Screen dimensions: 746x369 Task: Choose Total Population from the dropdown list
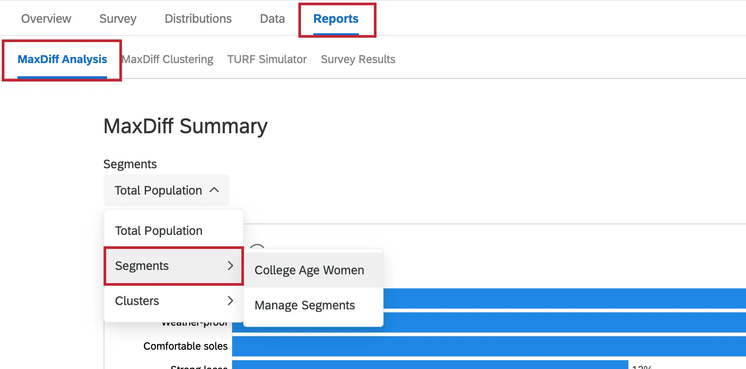pos(159,231)
